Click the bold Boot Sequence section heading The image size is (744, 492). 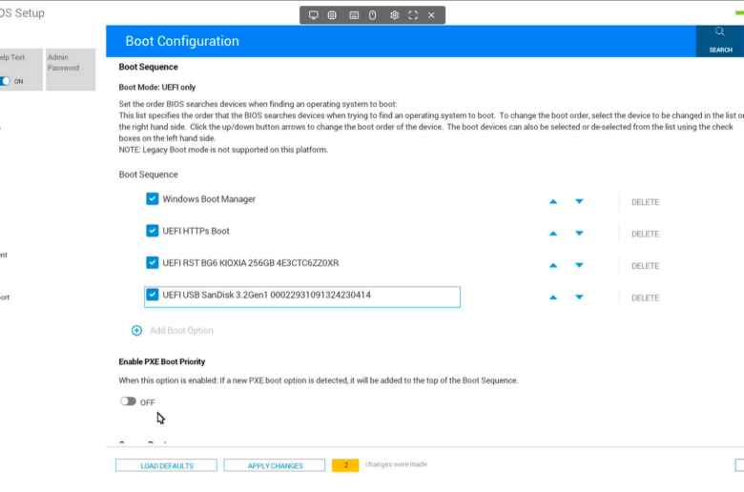(x=148, y=67)
